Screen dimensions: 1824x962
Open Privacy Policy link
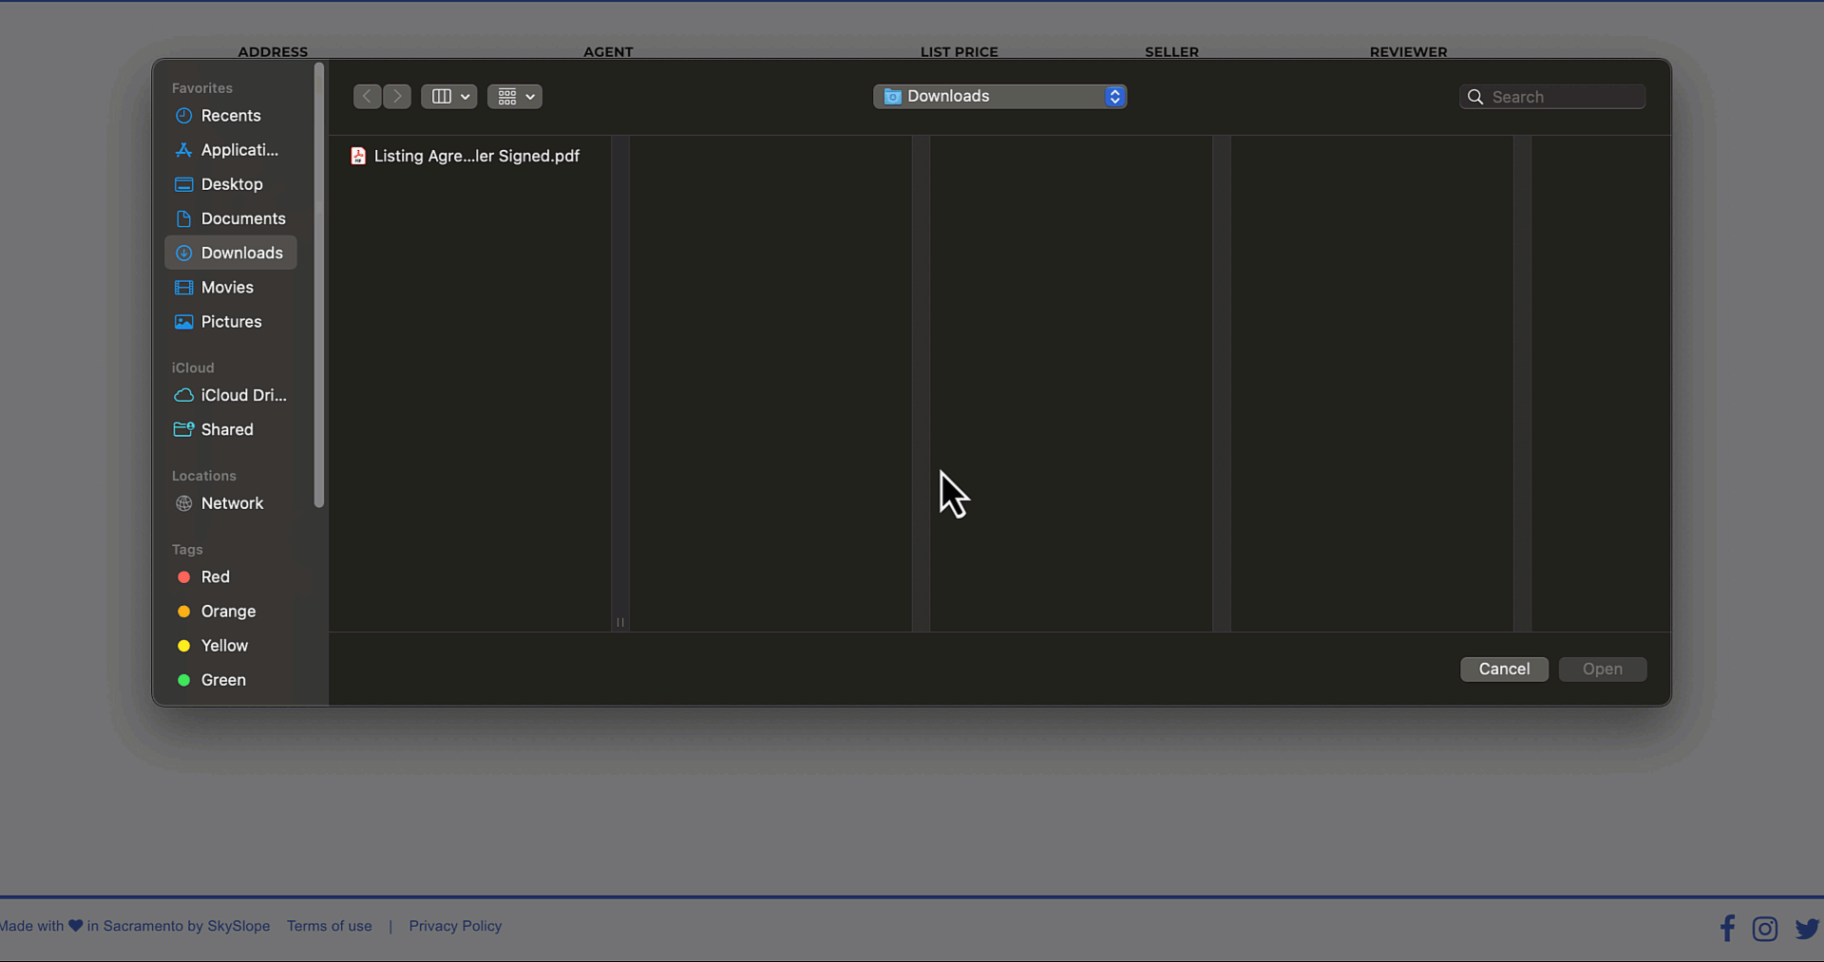tap(455, 926)
